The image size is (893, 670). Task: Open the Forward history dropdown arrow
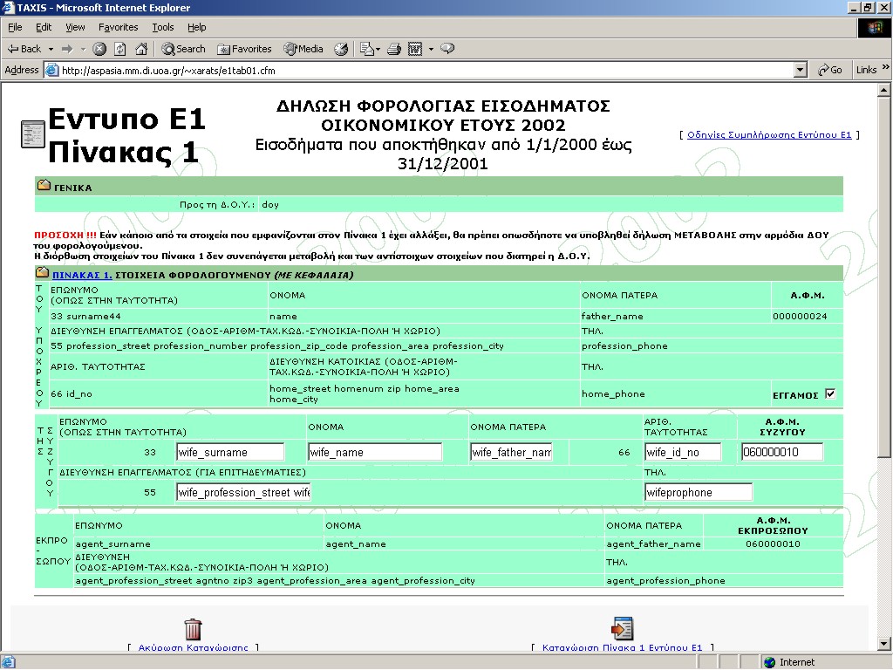[83, 49]
